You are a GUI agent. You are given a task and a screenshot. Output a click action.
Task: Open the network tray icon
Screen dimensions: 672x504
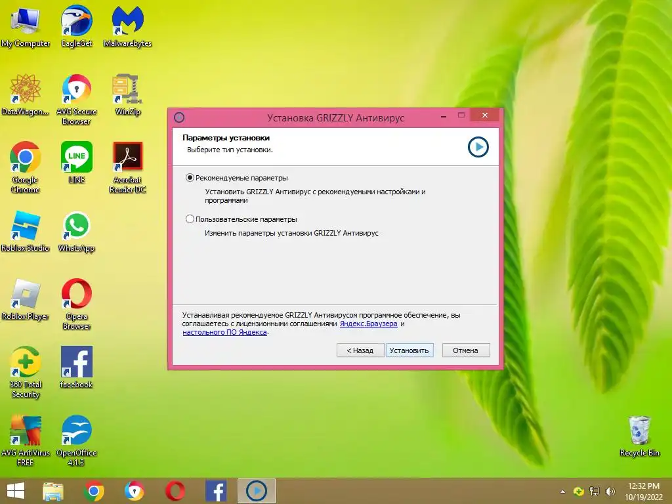595,492
